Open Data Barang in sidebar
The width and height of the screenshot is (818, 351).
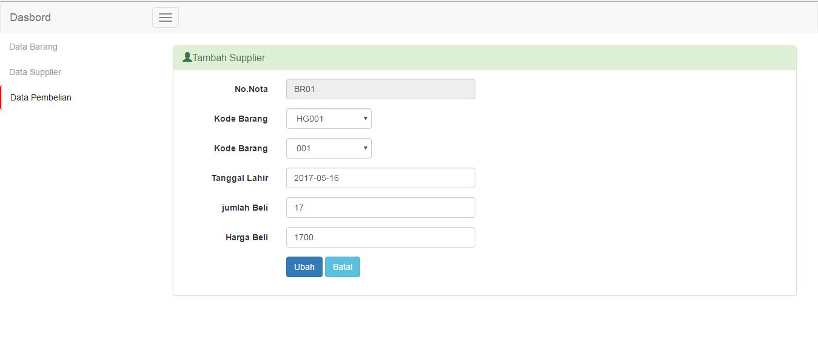click(33, 47)
